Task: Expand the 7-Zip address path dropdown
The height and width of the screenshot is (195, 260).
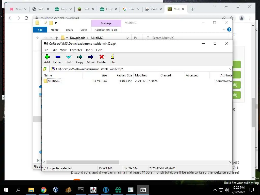Action: pyautogui.click(x=230, y=69)
